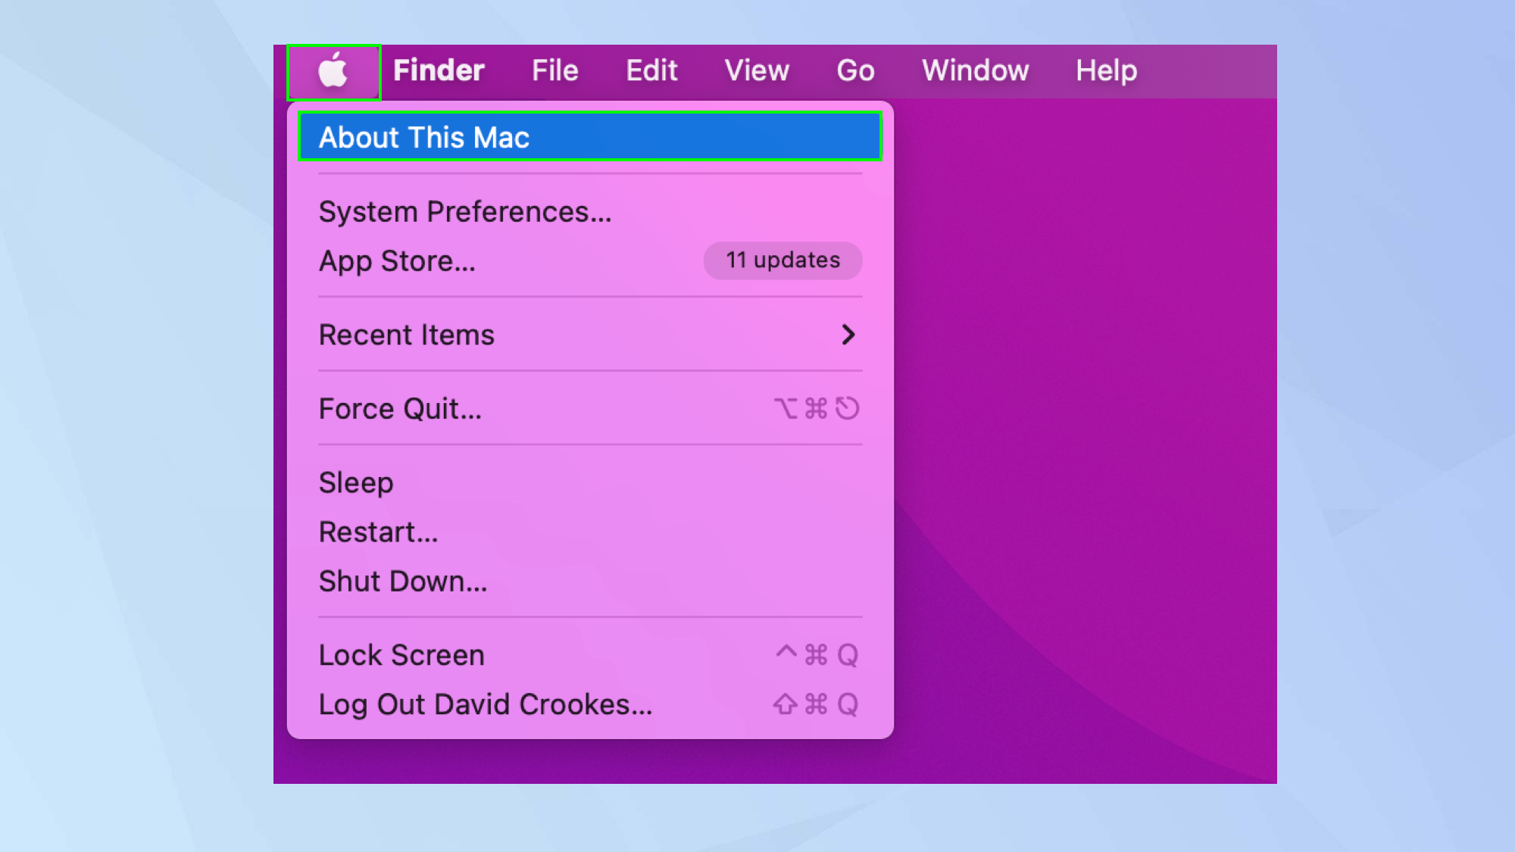Click 11 updates badge on App Store
The image size is (1515, 852).
(782, 260)
